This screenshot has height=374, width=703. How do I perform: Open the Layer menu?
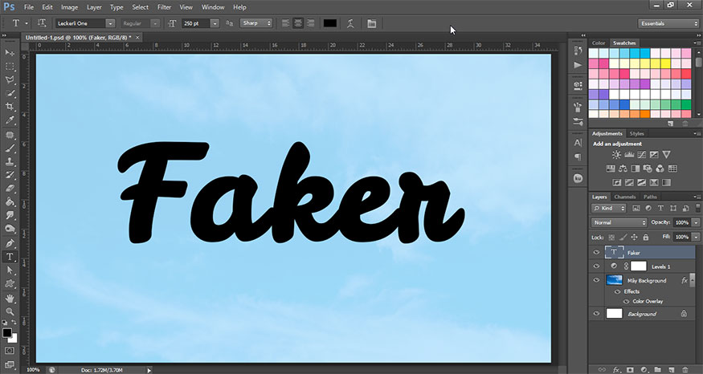(94, 7)
